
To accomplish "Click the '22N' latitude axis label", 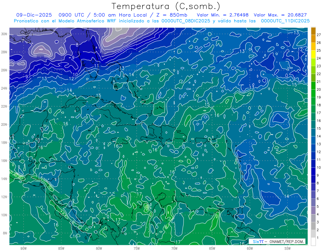I will coord(4,106).
